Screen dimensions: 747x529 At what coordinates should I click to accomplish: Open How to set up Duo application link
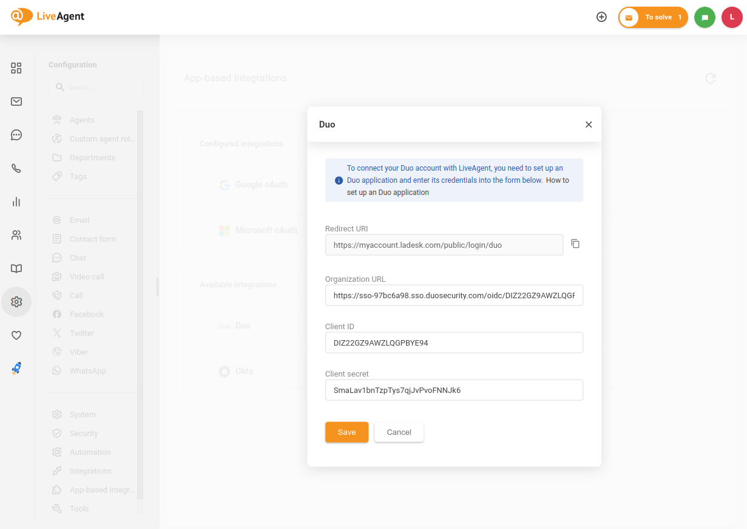pyautogui.click(x=557, y=180)
